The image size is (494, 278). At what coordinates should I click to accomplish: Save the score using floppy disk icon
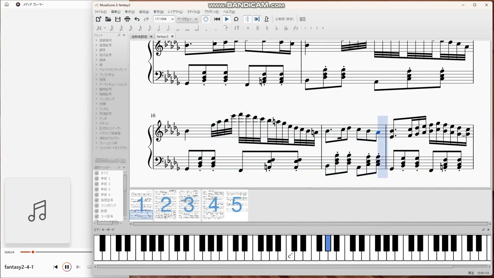click(x=118, y=19)
